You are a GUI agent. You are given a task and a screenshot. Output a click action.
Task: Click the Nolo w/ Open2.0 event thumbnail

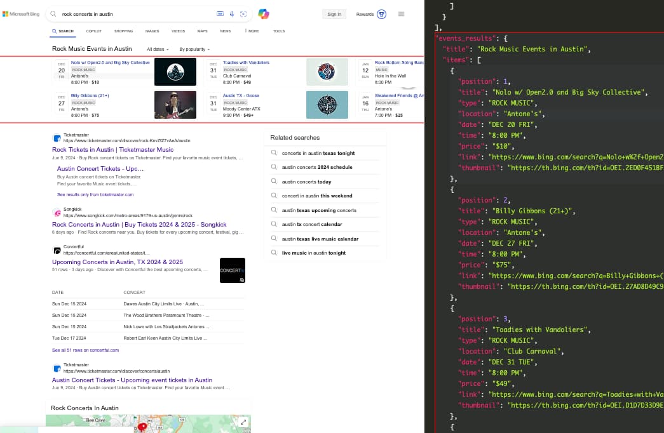(x=175, y=72)
